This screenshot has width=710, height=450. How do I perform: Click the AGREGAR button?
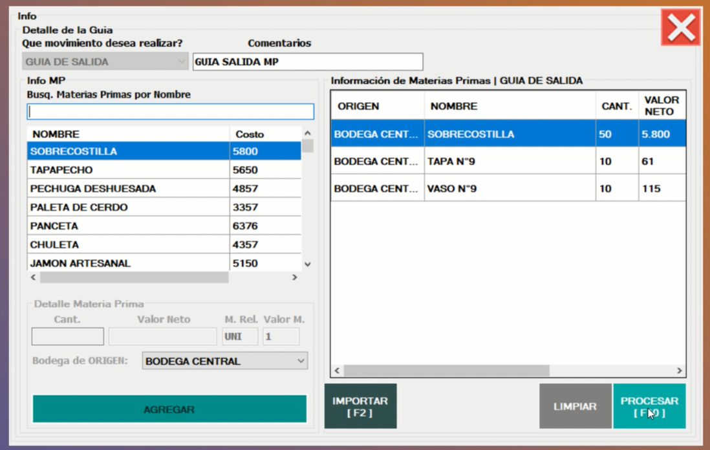coord(169,409)
